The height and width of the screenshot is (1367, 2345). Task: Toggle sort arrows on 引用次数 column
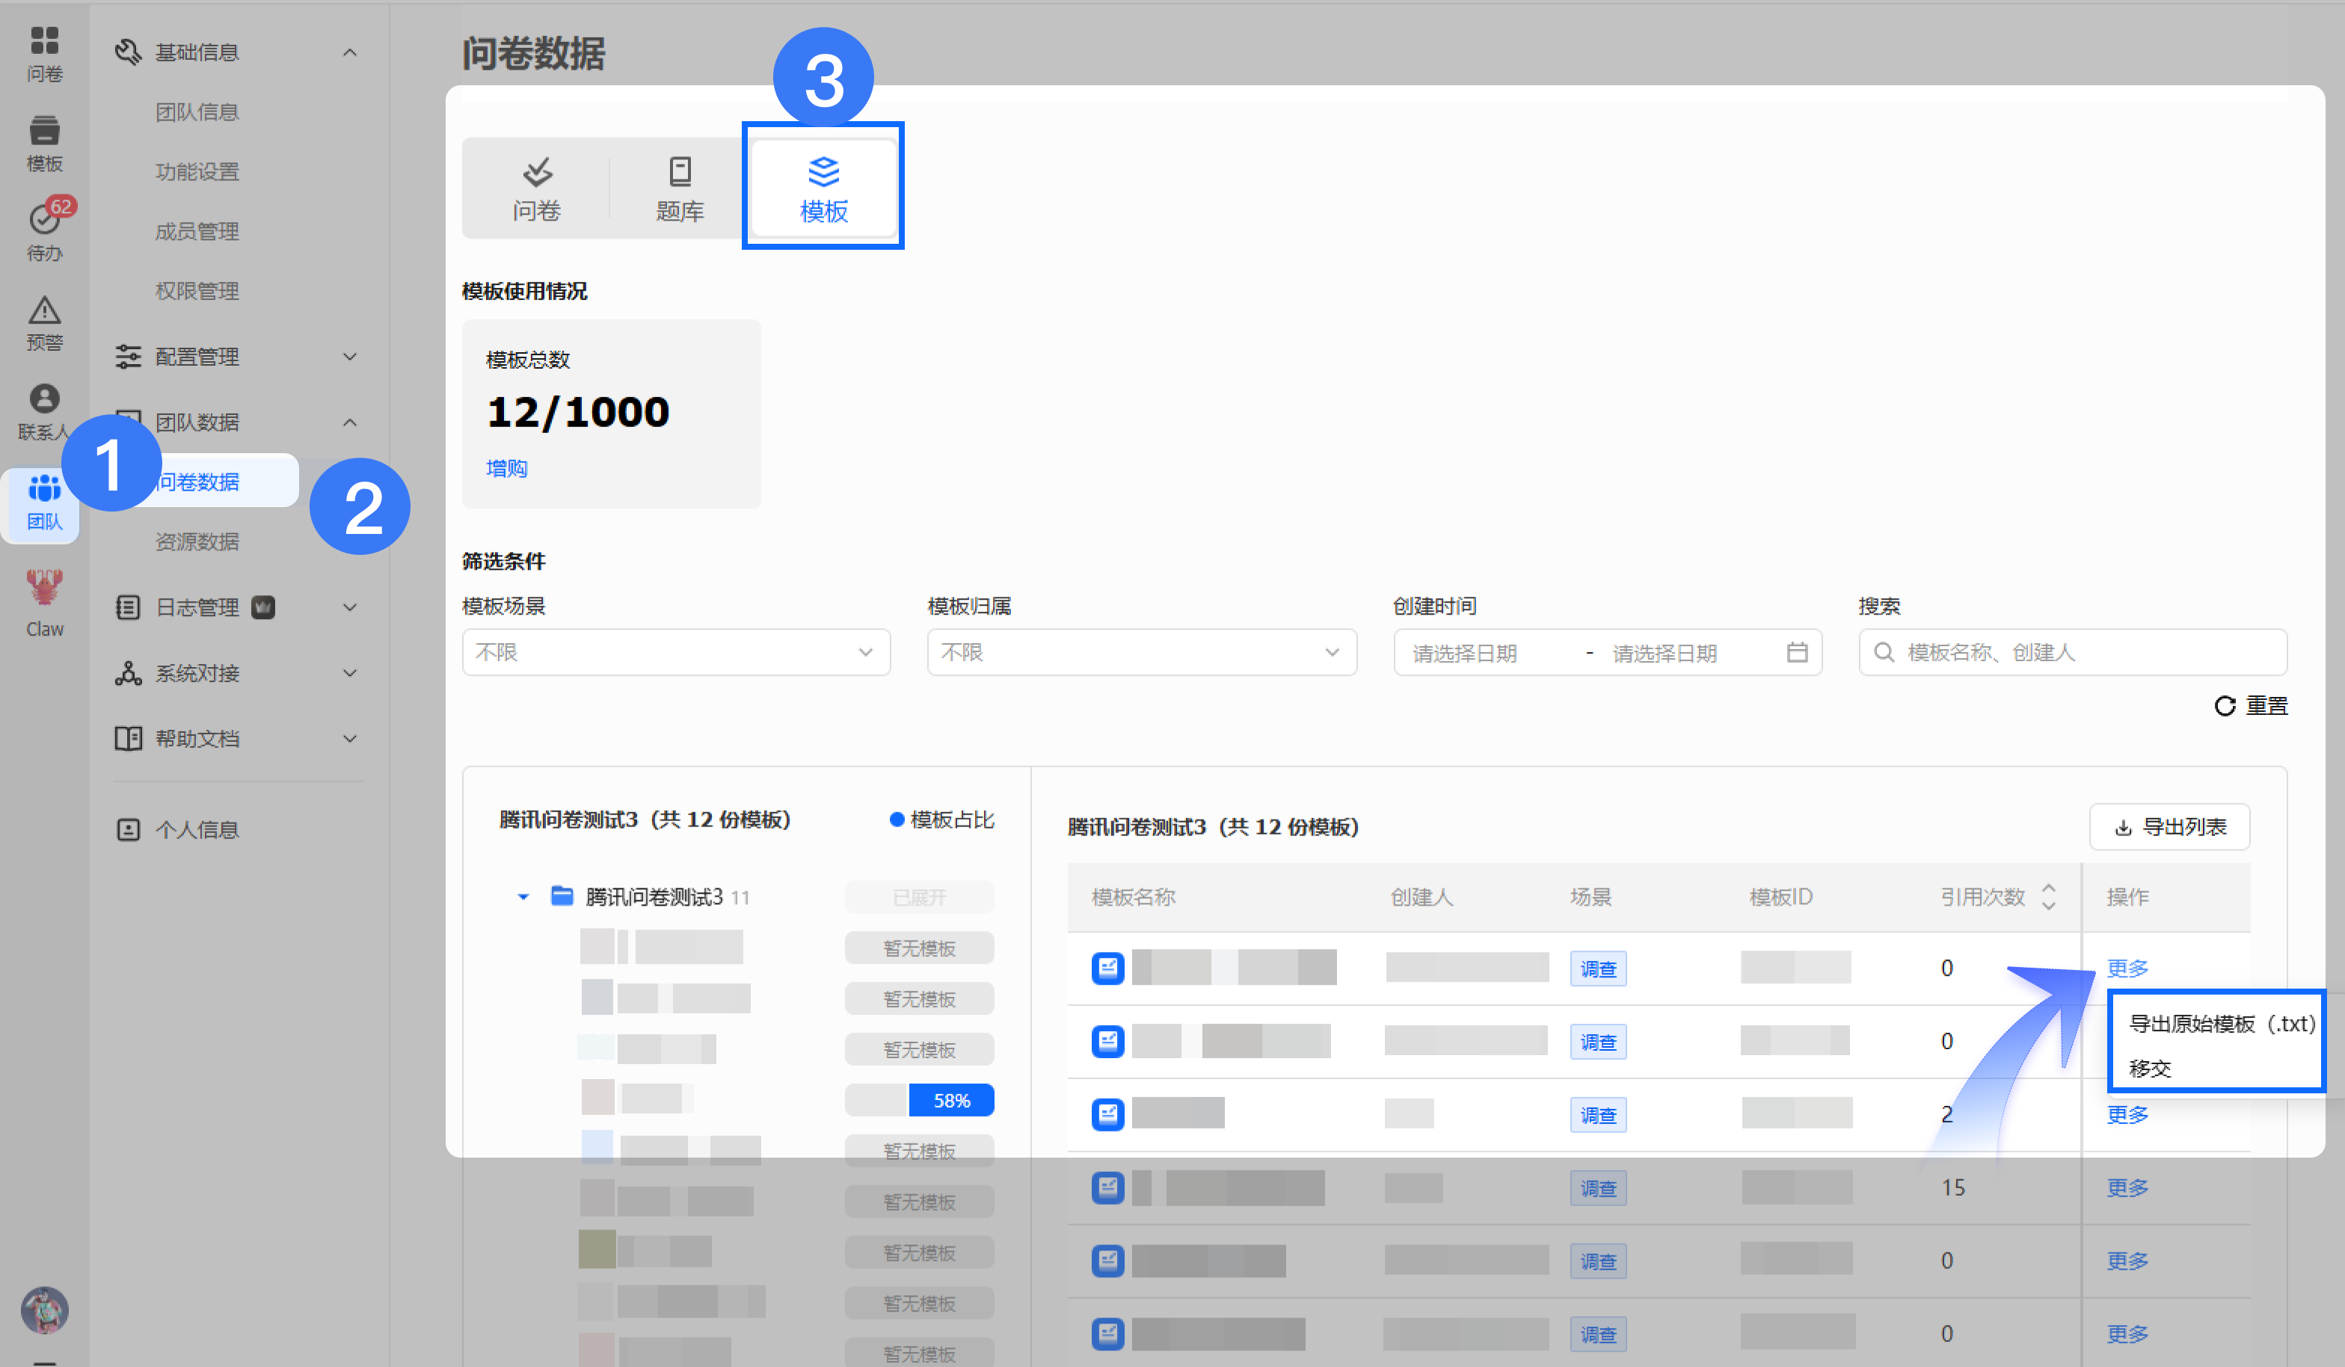coord(2048,897)
